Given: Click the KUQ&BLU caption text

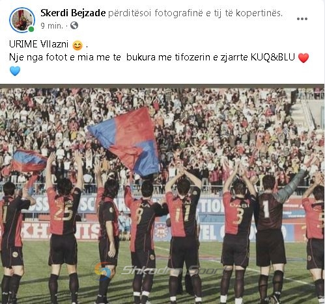Looking at the screenshot, I should pos(273,57).
